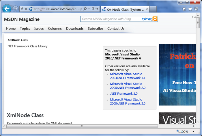202x136 pixels.
Task: Click the Patrick VisualStudio advertisement banner
Action: point(177,75)
